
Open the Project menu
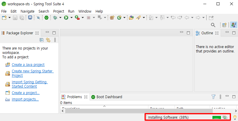pos(58,11)
